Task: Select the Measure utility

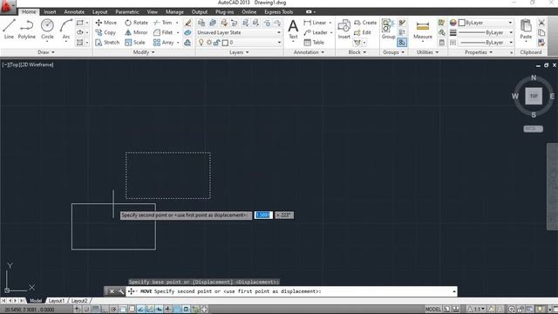Action: (x=423, y=31)
